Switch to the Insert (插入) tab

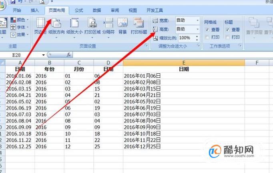(35, 10)
